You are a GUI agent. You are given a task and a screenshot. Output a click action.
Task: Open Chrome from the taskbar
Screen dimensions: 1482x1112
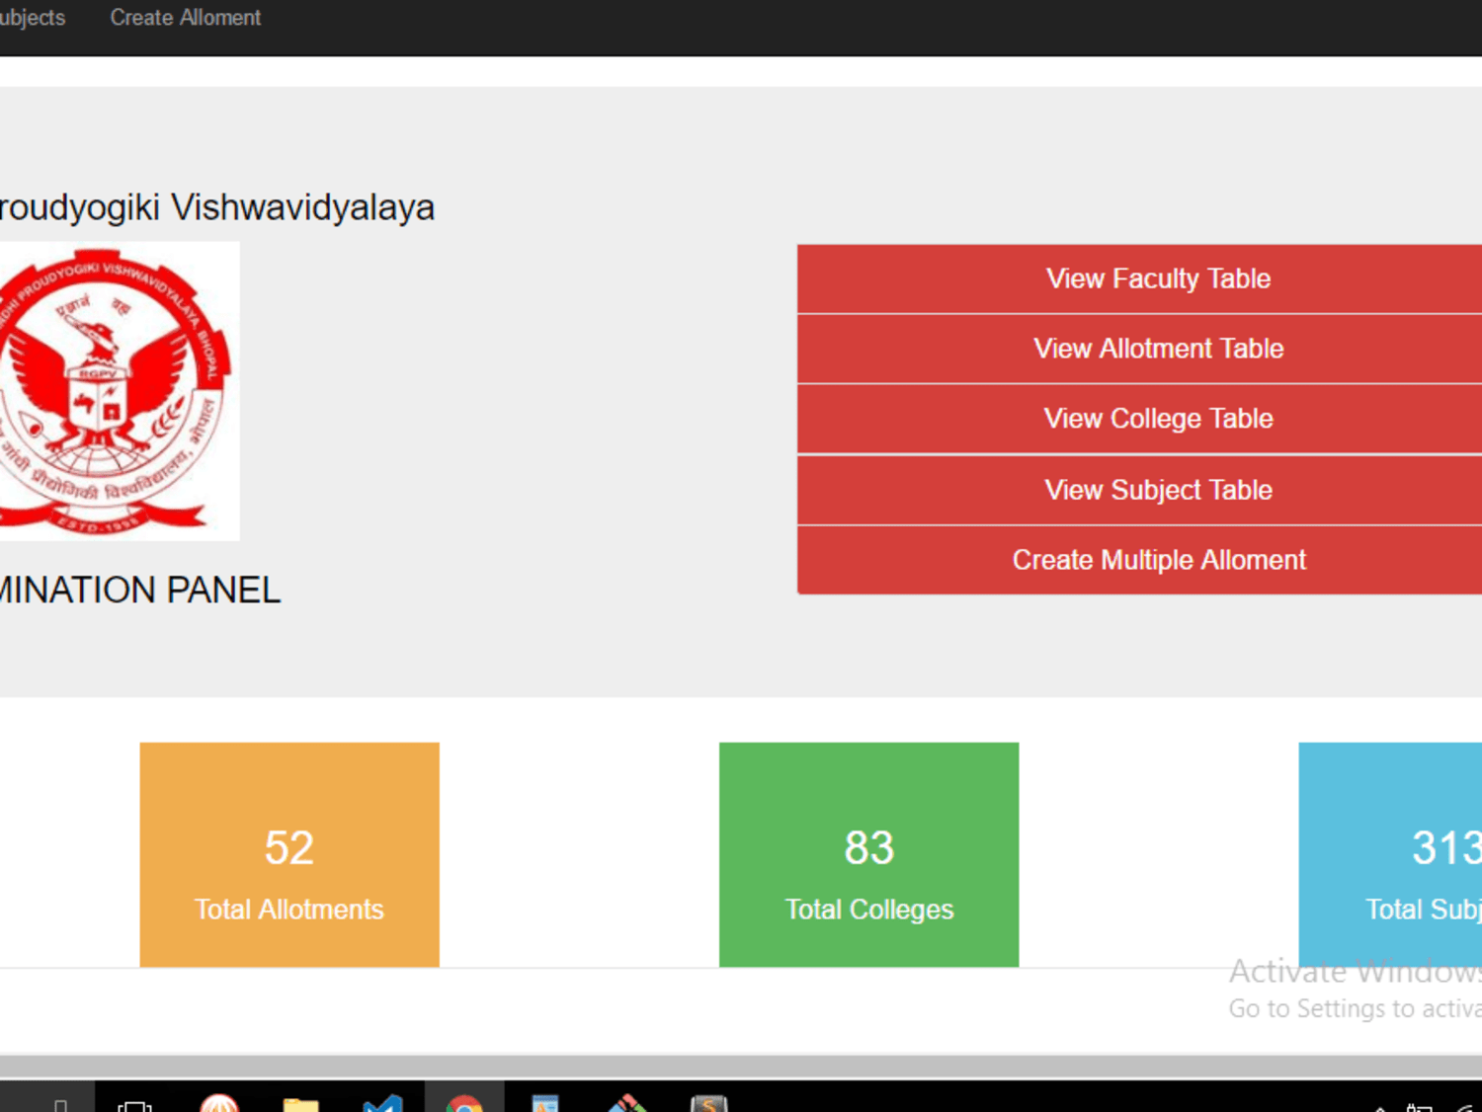coord(464,1101)
